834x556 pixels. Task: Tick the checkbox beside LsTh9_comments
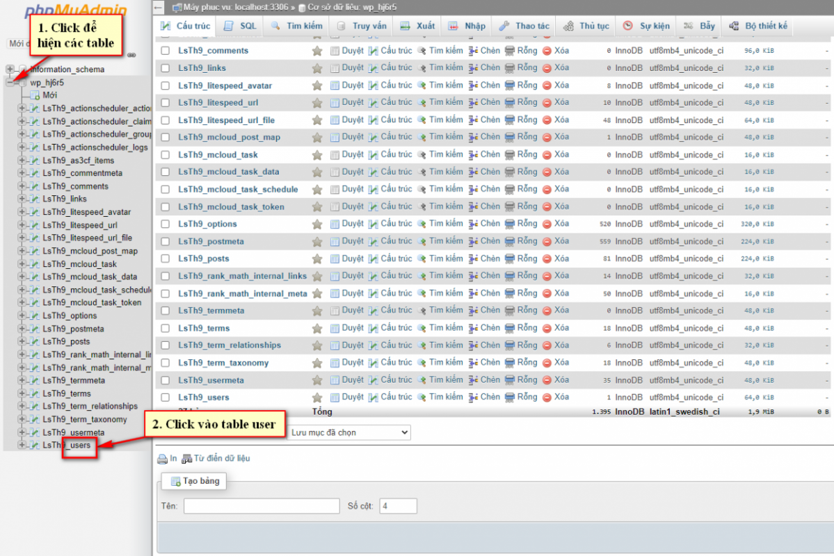click(x=165, y=51)
